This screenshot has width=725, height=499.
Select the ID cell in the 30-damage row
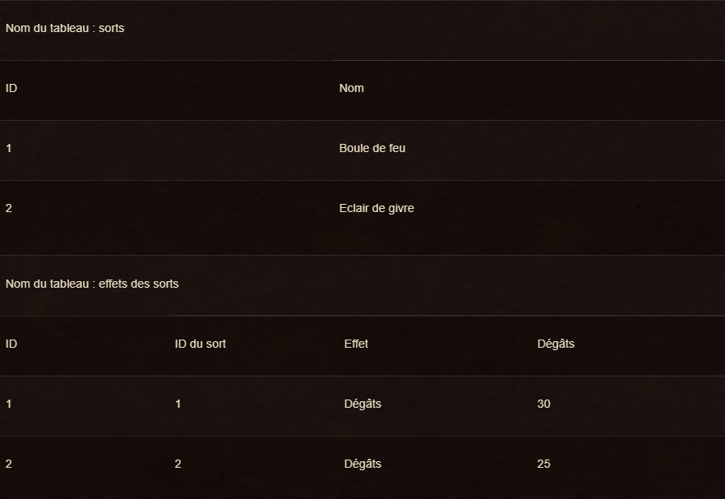9,404
